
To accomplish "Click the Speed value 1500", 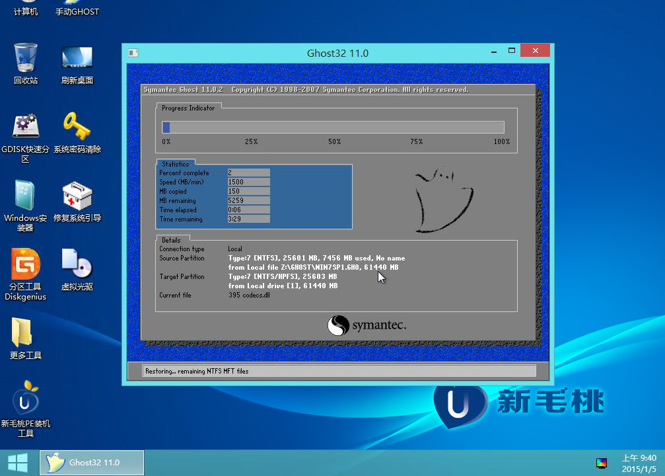I will click(x=248, y=182).
